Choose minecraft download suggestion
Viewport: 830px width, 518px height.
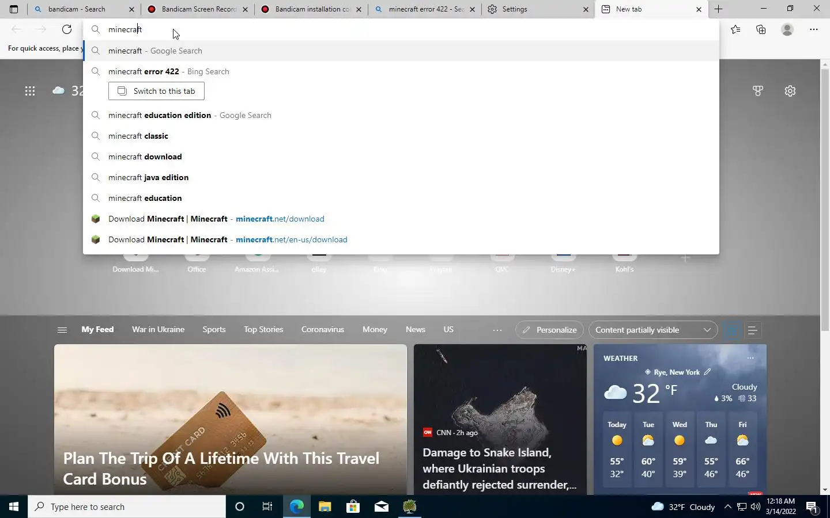coord(401,157)
